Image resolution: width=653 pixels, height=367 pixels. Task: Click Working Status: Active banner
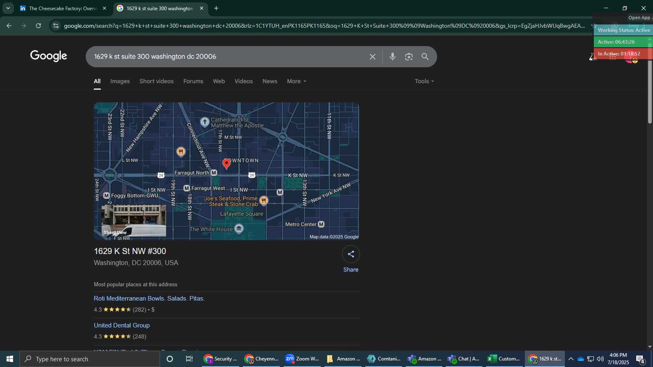[x=624, y=30]
